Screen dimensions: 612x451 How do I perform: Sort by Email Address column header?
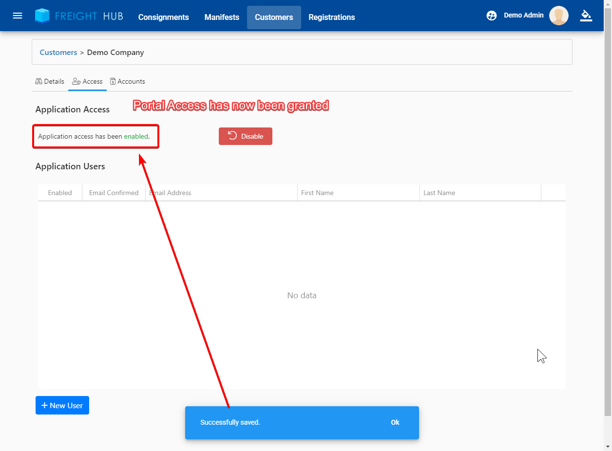tap(171, 193)
